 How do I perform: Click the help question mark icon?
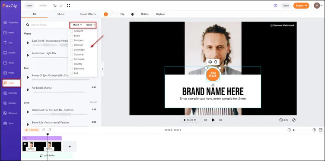pos(275,6)
